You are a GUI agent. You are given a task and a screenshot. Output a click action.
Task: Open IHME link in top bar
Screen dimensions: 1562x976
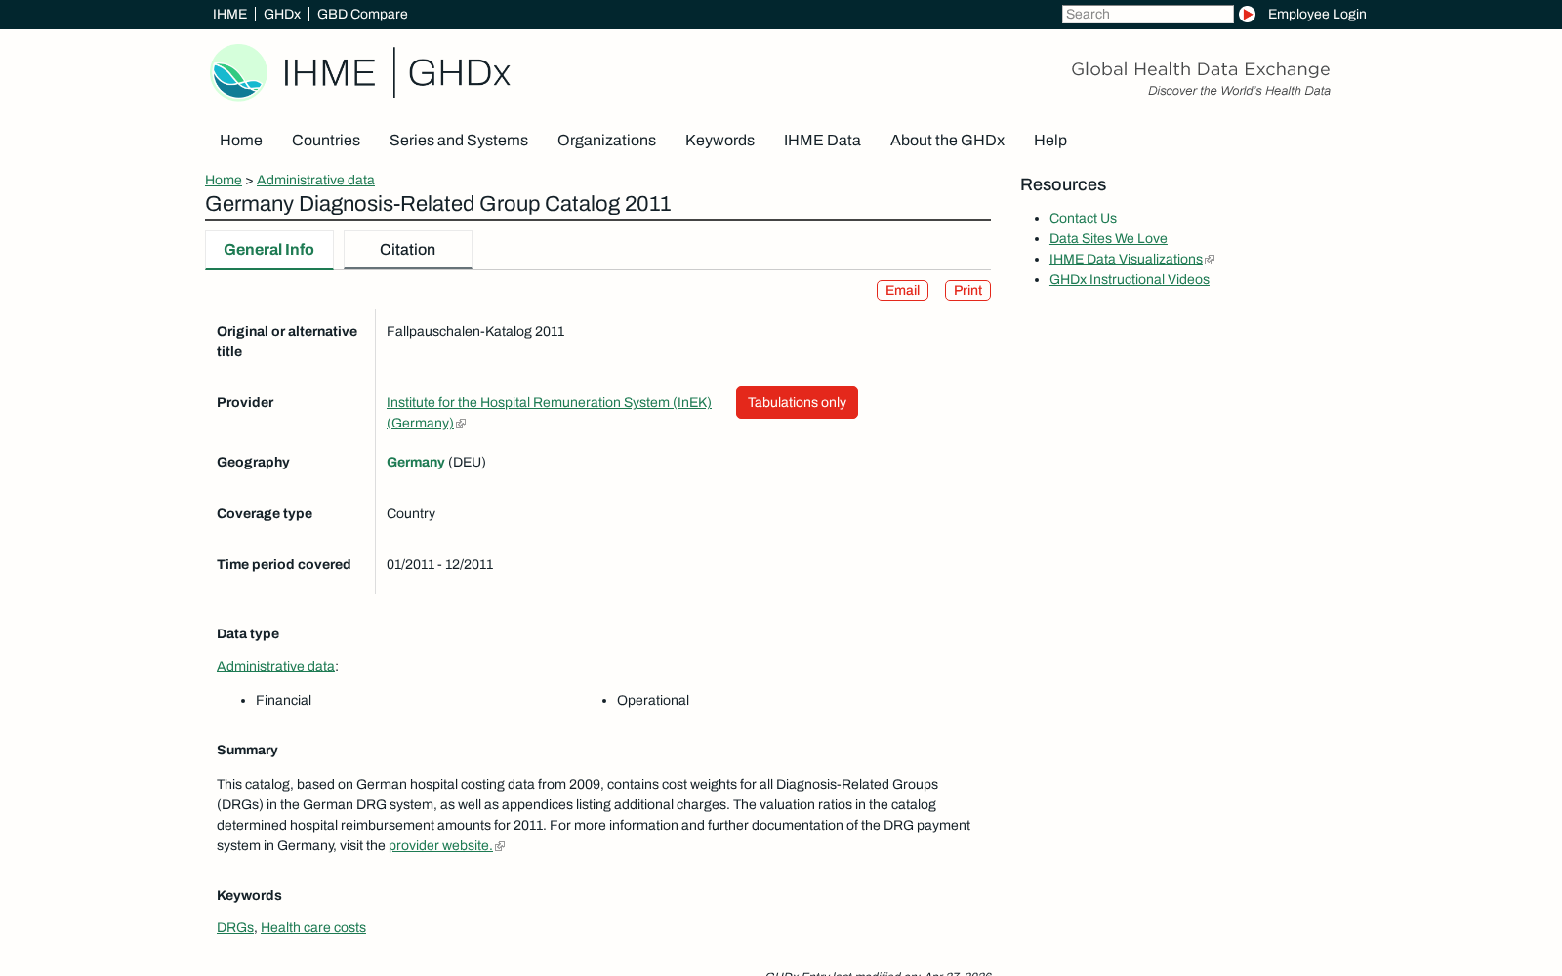pyautogui.click(x=229, y=14)
